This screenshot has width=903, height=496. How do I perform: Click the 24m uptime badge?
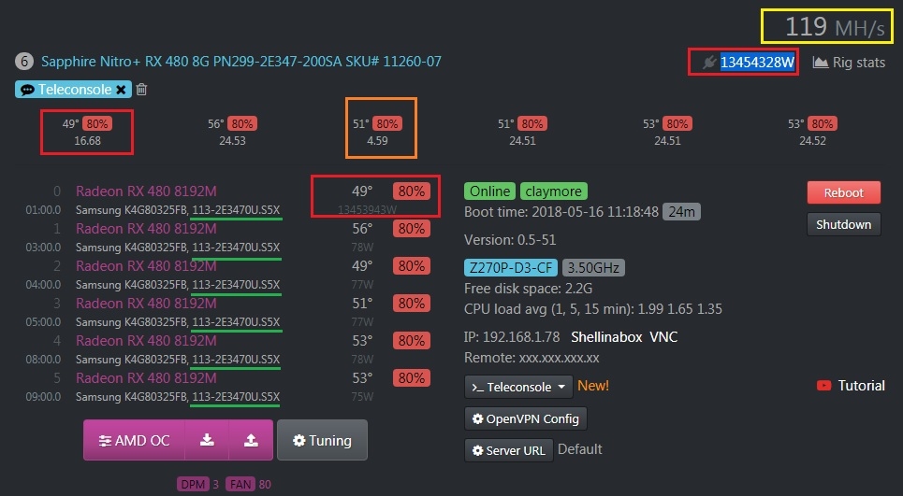point(681,211)
